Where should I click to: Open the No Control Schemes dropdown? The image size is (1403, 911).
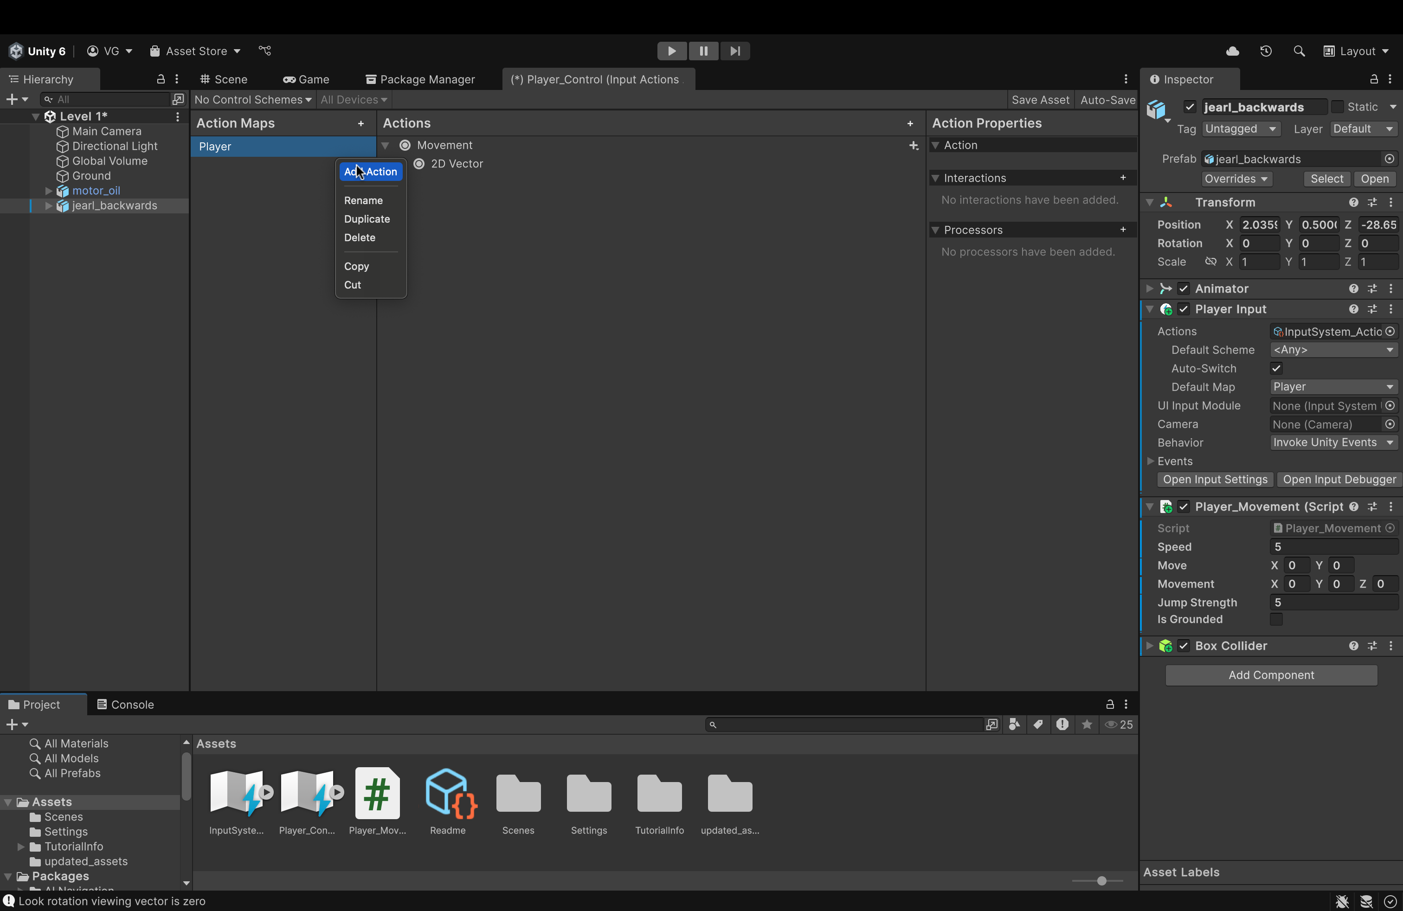point(252,100)
